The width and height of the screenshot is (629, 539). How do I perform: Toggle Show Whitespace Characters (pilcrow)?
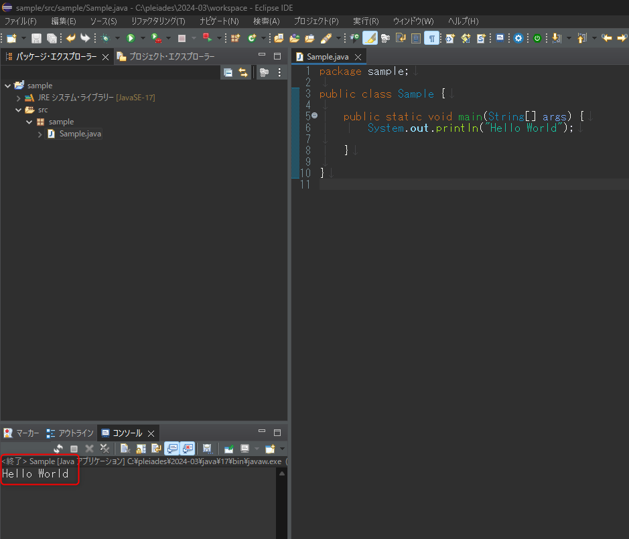[431, 38]
